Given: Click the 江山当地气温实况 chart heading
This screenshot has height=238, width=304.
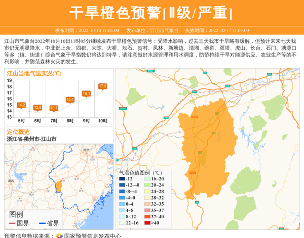Looking at the screenshot, I should tap(33, 74).
